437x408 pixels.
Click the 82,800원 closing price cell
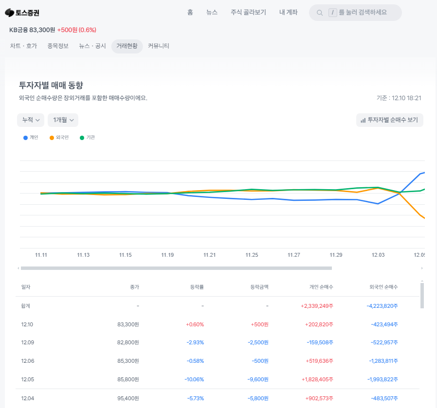(x=128, y=342)
